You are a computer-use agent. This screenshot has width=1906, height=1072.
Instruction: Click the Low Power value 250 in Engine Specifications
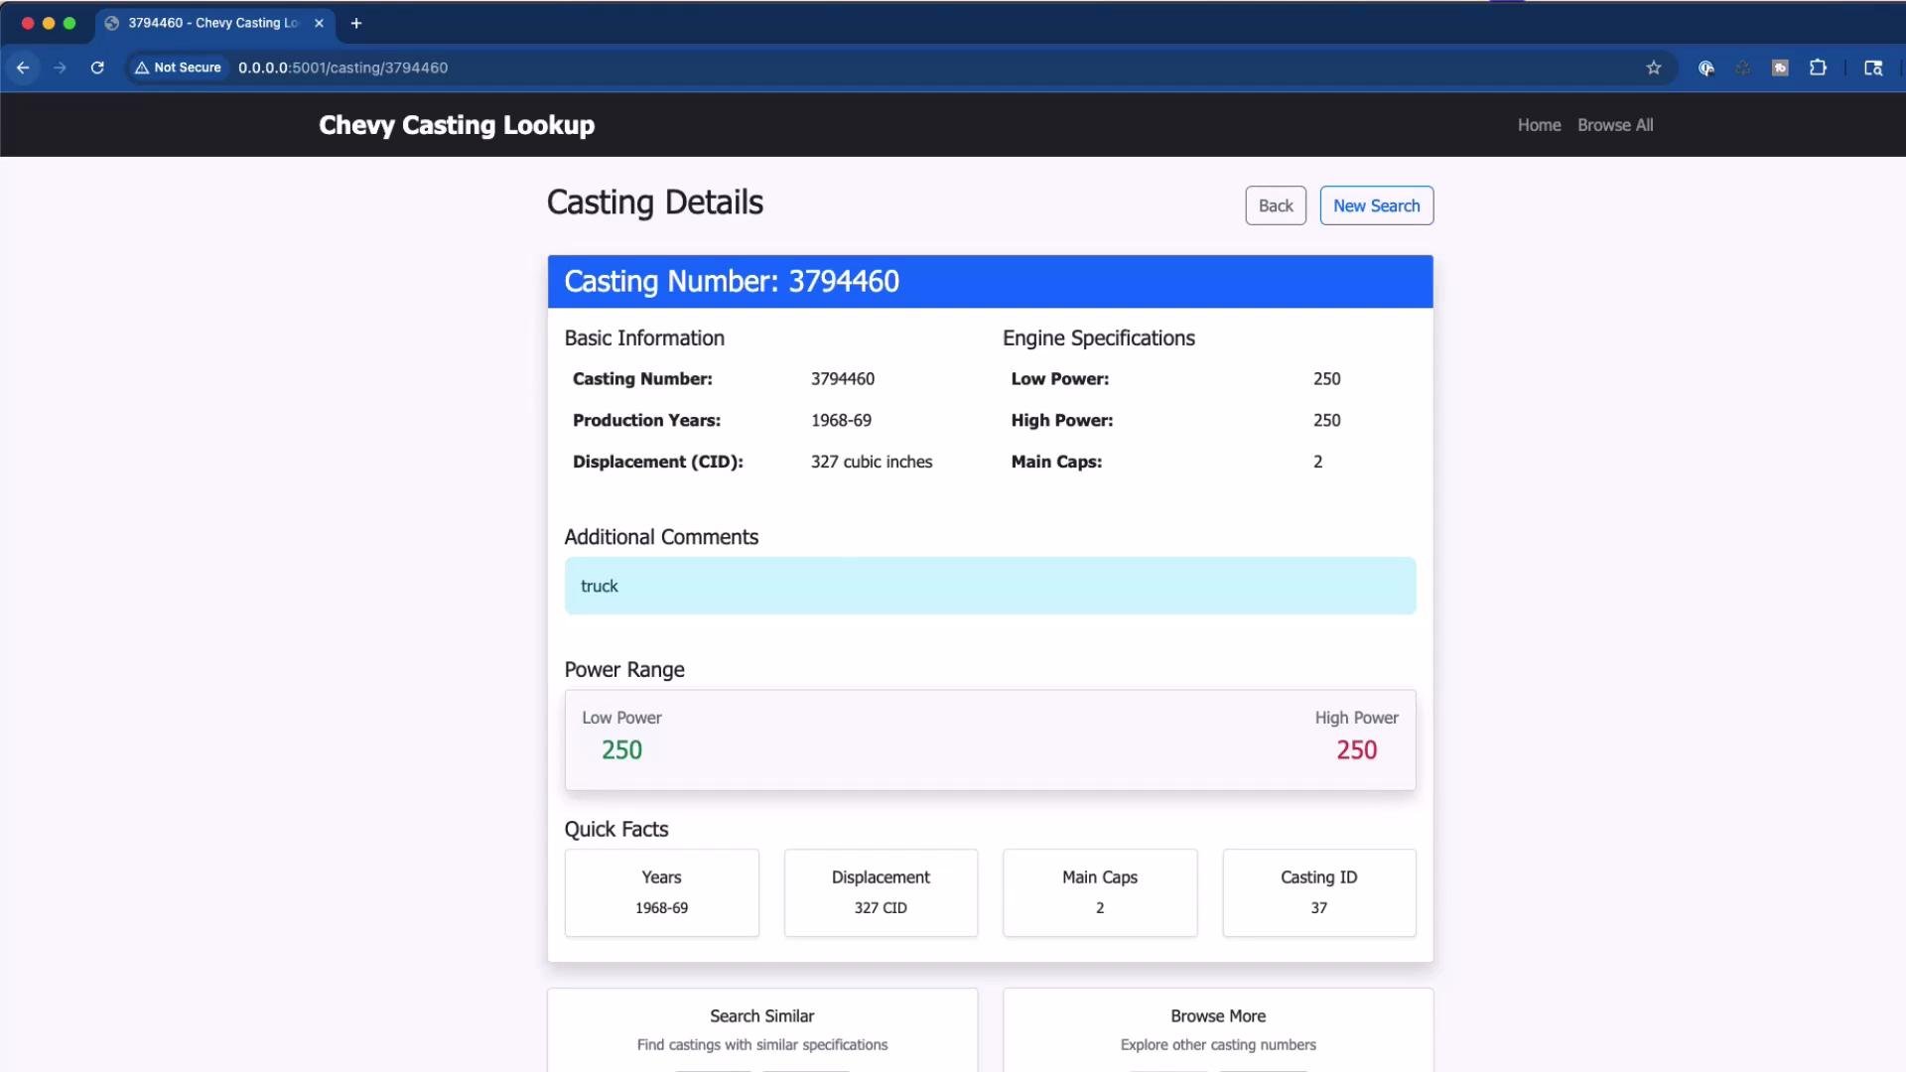tap(1326, 379)
